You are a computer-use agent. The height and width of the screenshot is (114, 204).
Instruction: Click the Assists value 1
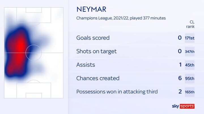(180, 65)
